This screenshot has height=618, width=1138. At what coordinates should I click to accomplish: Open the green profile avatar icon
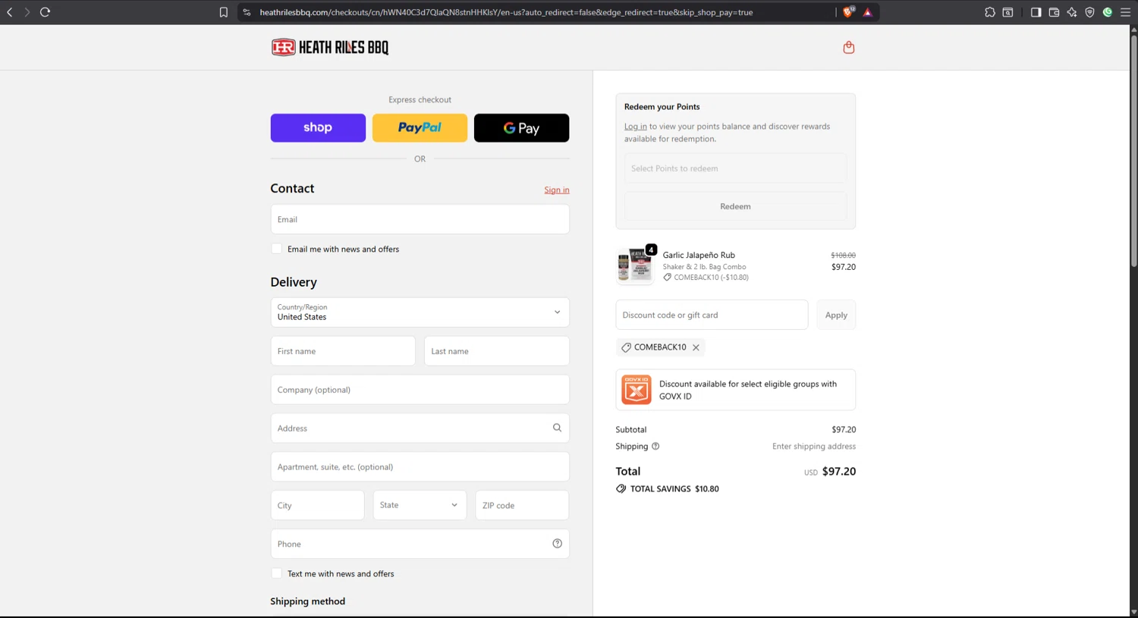coord(1108,12)
